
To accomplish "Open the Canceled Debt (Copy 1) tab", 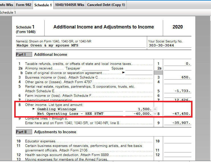I will coord(106,5).
